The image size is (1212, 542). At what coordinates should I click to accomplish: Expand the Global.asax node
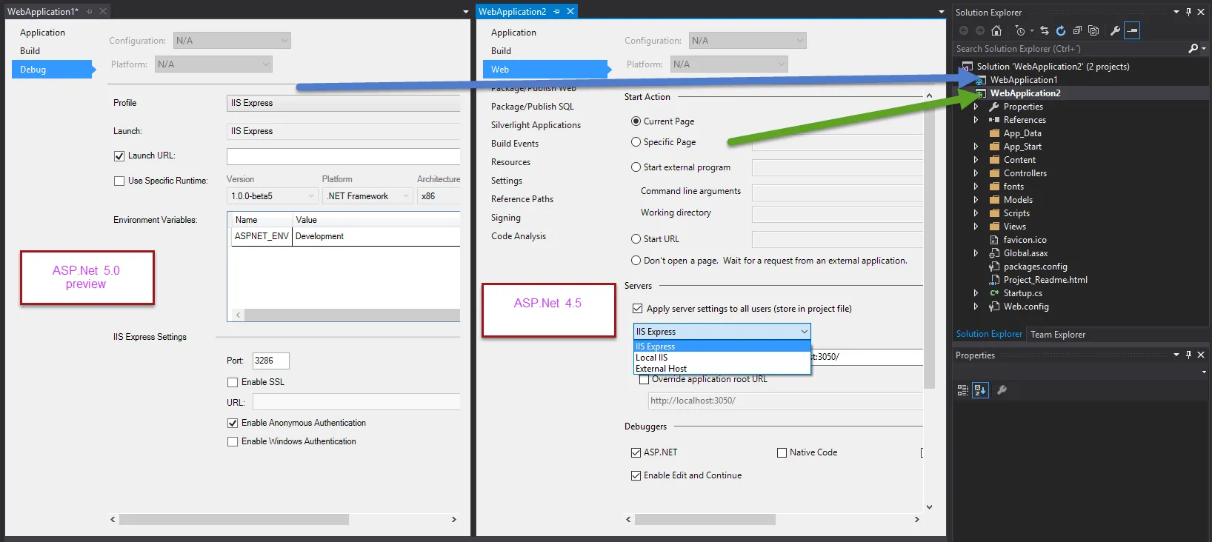976,253
